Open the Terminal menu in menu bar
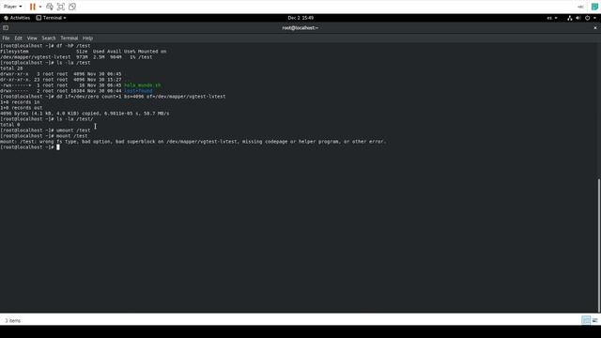 (69, 38)
